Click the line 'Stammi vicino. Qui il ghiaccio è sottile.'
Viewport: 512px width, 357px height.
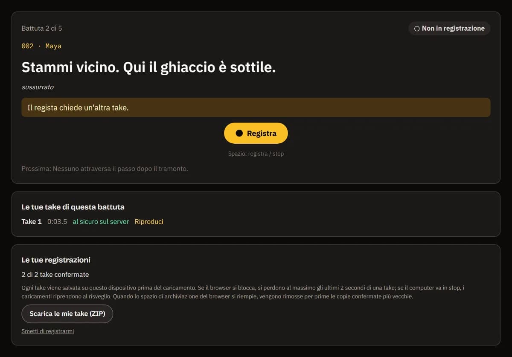tap(148, 67)
